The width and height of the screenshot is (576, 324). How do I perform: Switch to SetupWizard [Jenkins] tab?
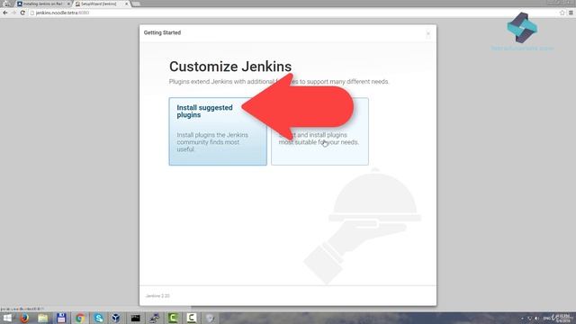(102, 4)
